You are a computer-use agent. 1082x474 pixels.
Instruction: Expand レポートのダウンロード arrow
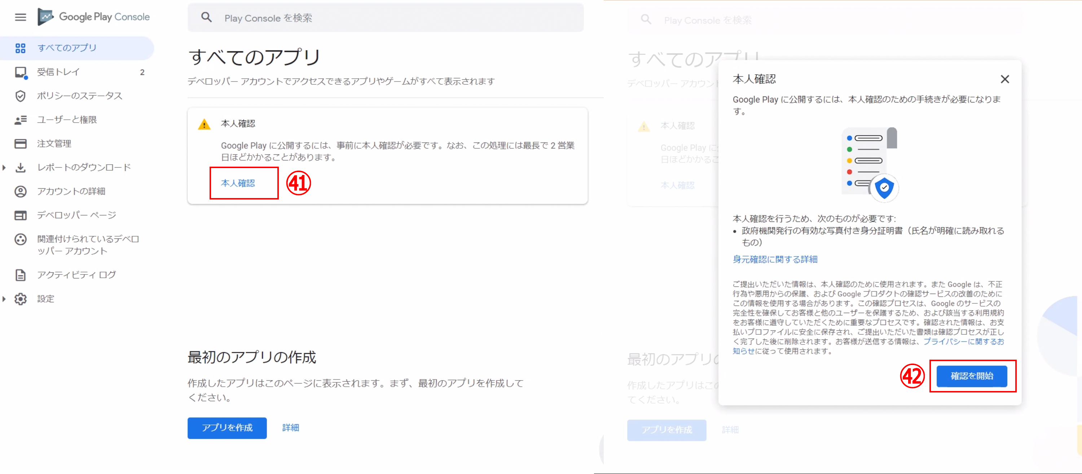coord(4,168)
